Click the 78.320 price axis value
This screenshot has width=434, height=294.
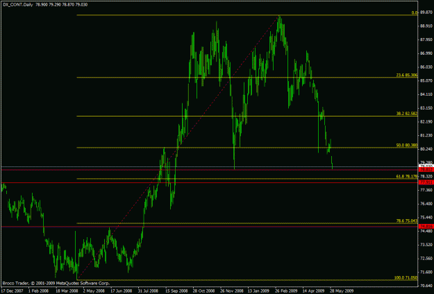coord(426,176)
